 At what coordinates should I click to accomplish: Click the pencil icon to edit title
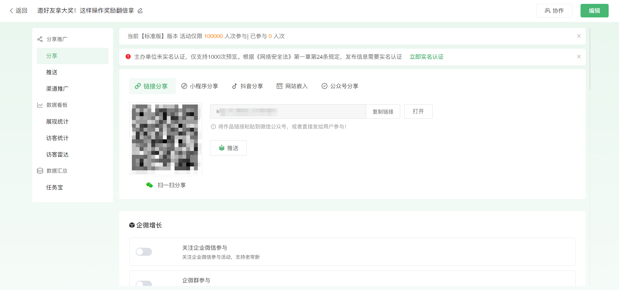[x=140, y=11]
